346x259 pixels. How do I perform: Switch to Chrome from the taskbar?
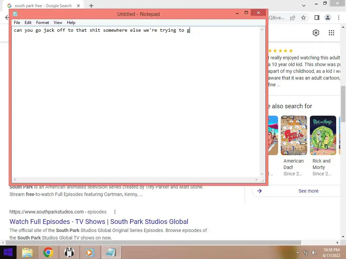tap(48, 252)
